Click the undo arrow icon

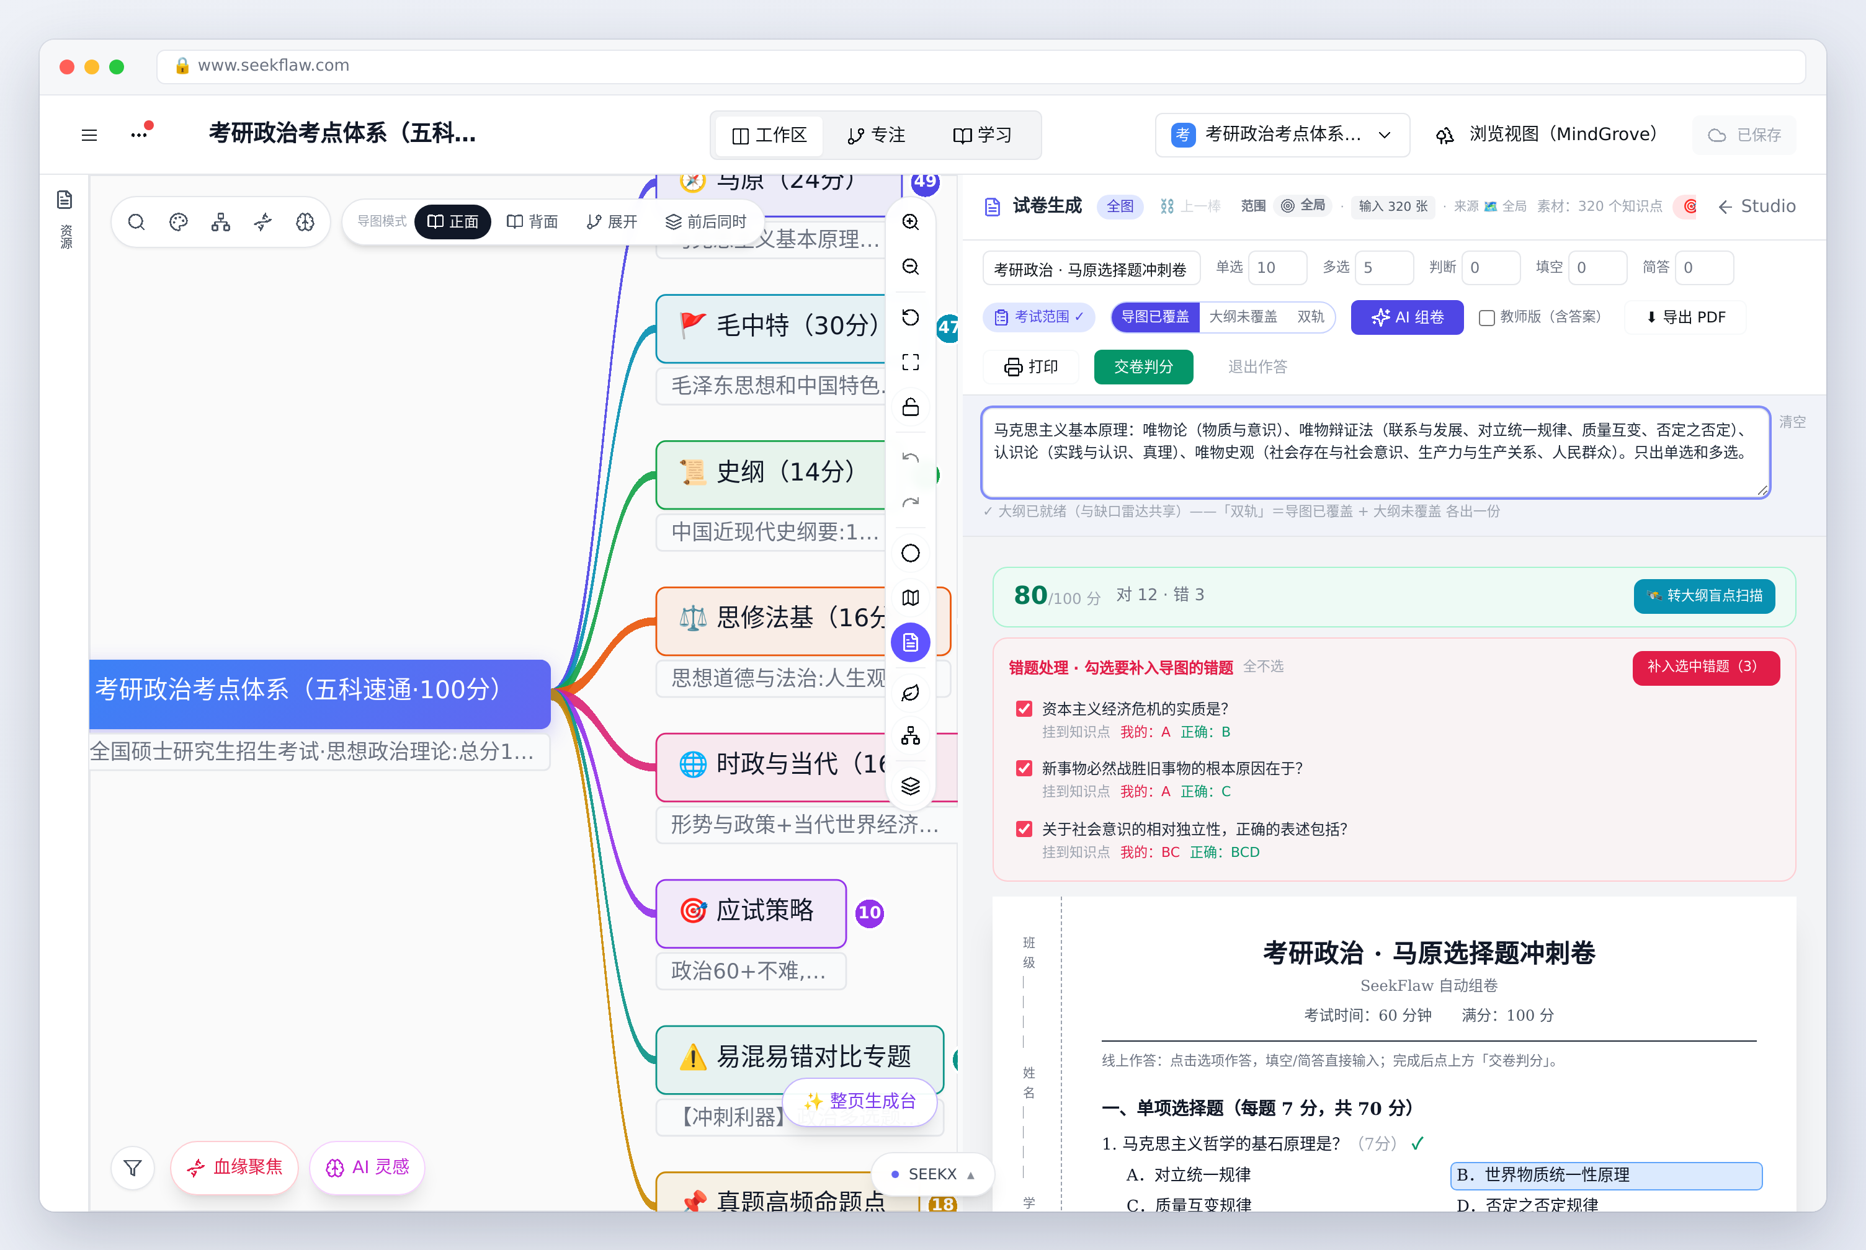pyautogui.click(x=911, y=458)
